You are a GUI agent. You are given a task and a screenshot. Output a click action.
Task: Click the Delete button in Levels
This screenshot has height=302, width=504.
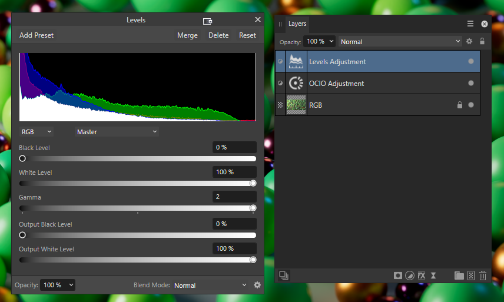coord(218,35)
